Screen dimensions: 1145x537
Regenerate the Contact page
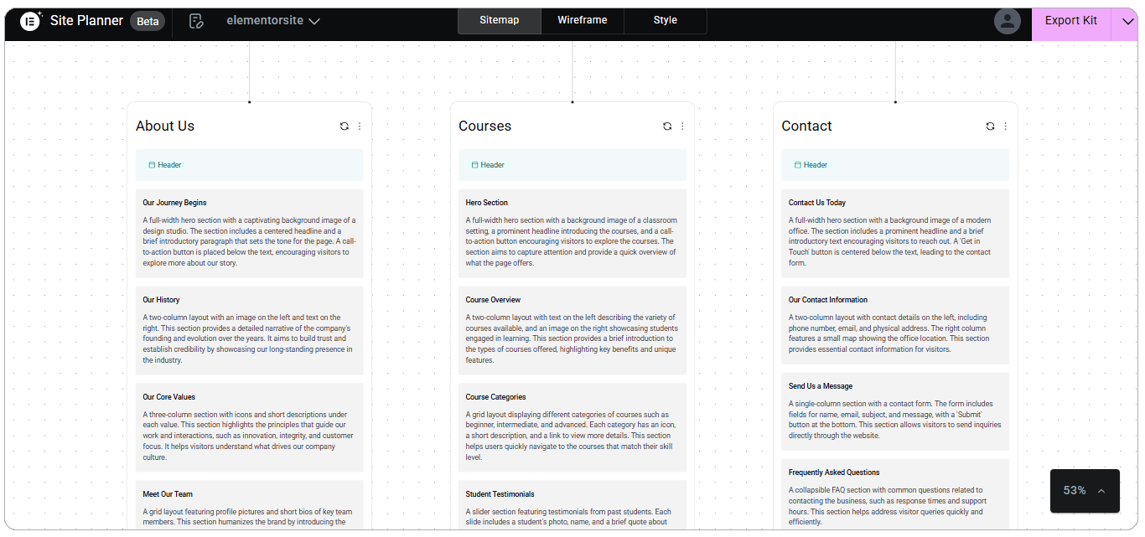[990, 126]
